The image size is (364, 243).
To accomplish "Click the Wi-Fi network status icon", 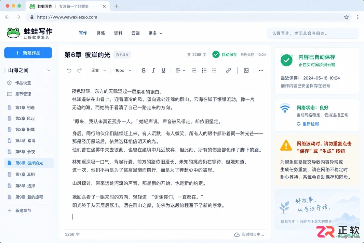I will pyautogui.click(x=285, y=108).
